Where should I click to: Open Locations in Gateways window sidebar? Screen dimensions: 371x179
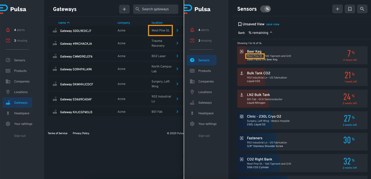[x=18, y=92]
